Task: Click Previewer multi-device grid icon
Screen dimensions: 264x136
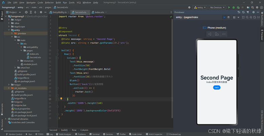Action: 234,17
